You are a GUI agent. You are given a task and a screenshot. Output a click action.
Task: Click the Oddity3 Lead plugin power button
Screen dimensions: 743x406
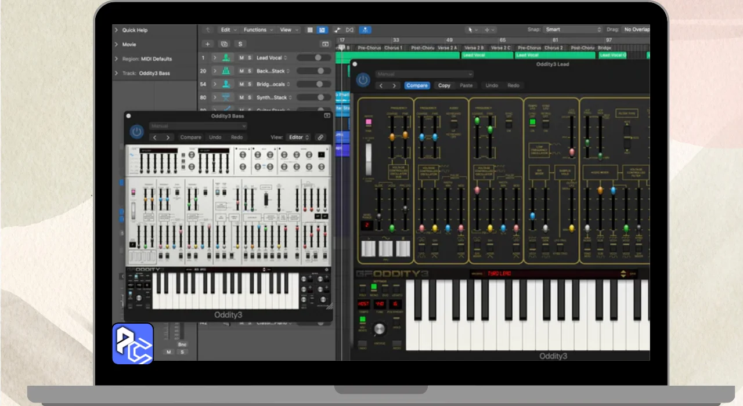(363, 80)
